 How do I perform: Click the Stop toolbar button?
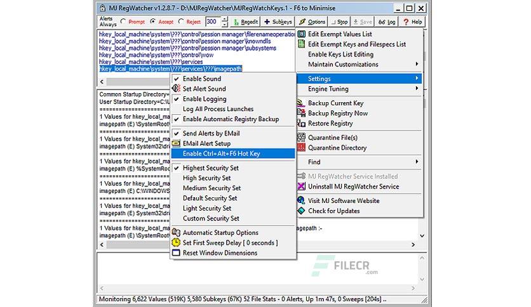pyautogui.click(x=339, y=22)
